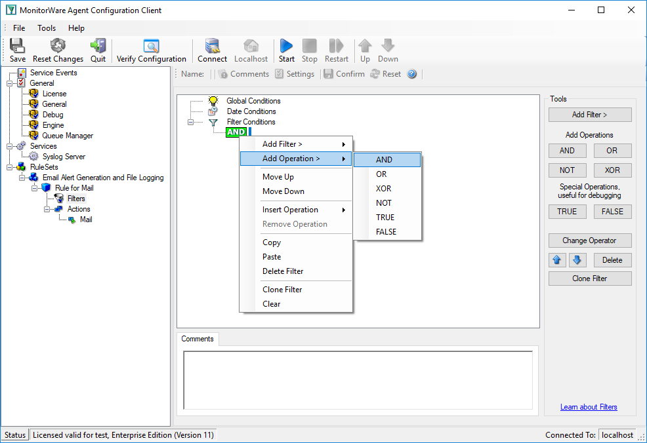Open the Tools menu
The width and height of the screenshot is (647, 443).
[x=46, y=28]
